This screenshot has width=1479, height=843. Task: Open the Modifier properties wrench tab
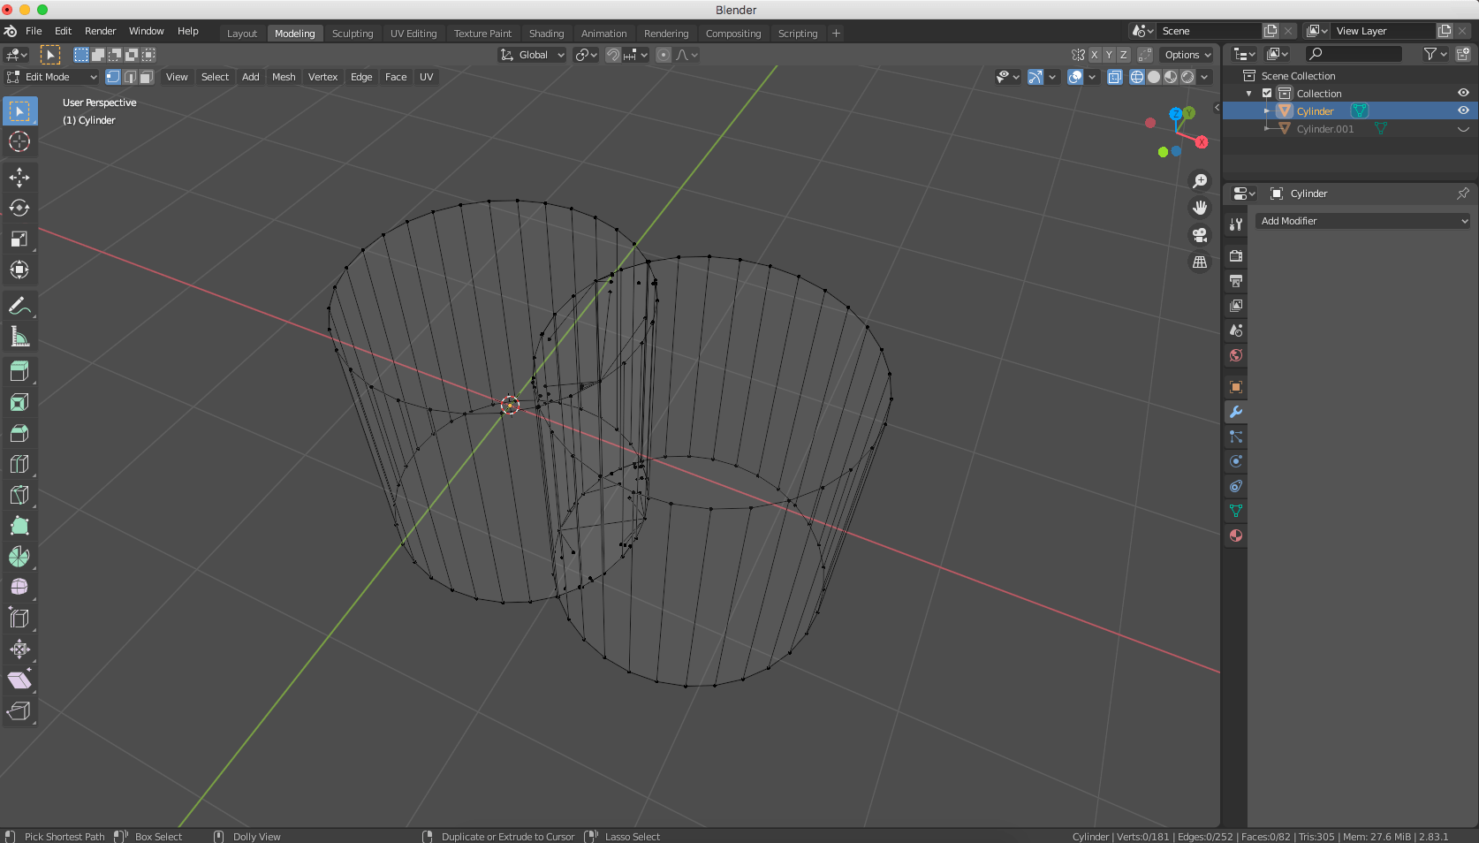(1236, 412)
